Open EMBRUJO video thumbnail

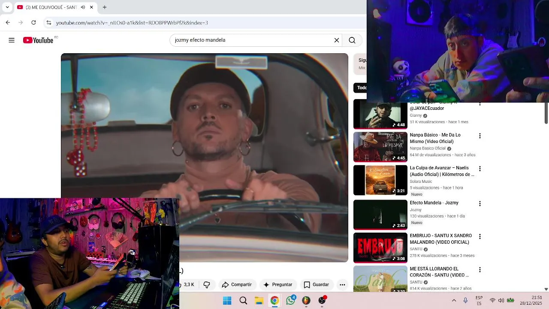point(380,248)
